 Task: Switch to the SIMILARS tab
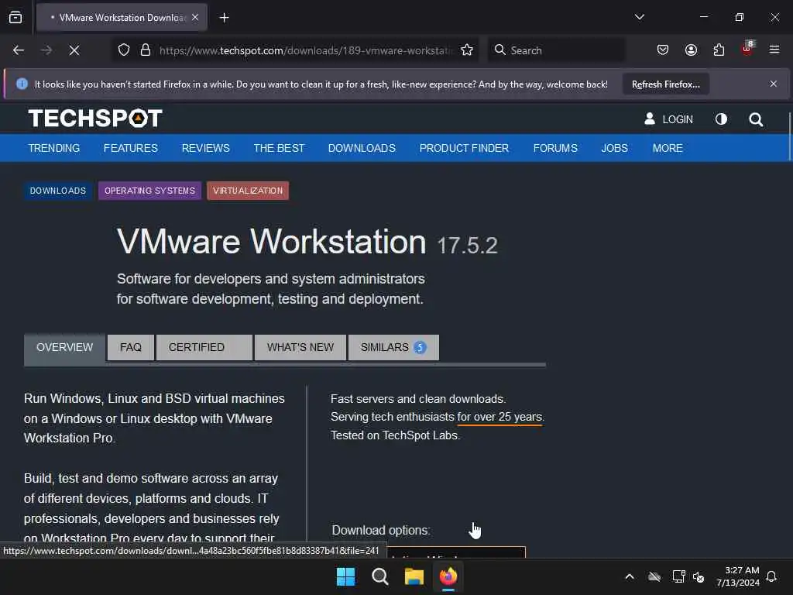click(x=393, y=348)
